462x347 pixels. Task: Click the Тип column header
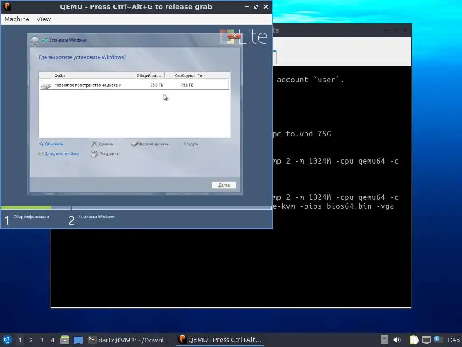pos(212,75)
